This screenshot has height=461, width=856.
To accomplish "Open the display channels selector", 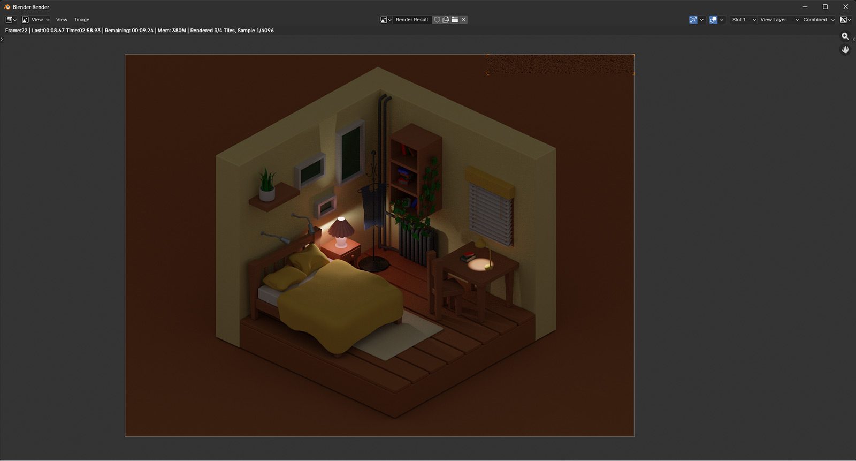I will coord(845,20).
